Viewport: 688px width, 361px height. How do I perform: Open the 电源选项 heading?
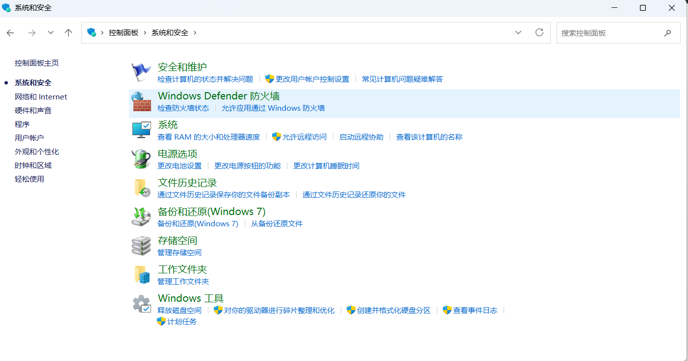tap(178, 154)
